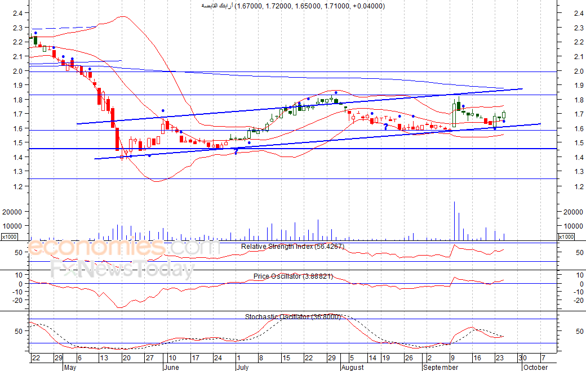Click the May month label
This screenshot has height=371, width=586.
[70, 367]
